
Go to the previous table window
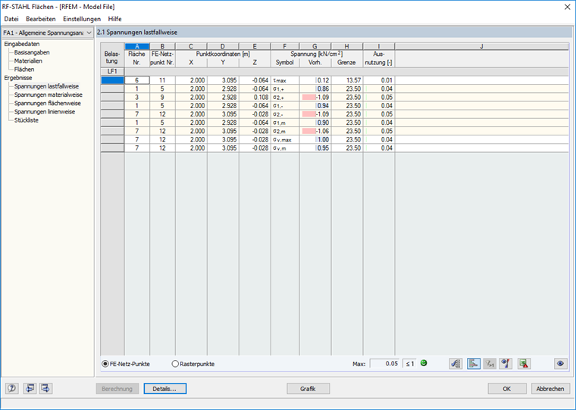tap(30, 388)
